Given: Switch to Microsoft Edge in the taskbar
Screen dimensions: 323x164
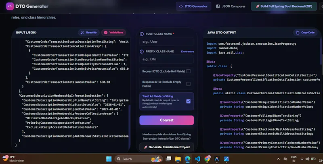Looking at the screenshot, I should click(188, 159).
